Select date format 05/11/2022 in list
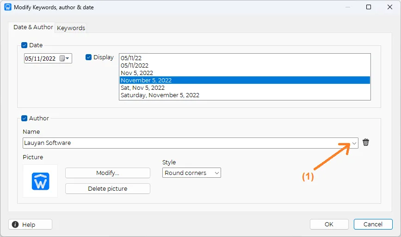Viewport: 401px width, 237px height. click(x=245, y=66)
